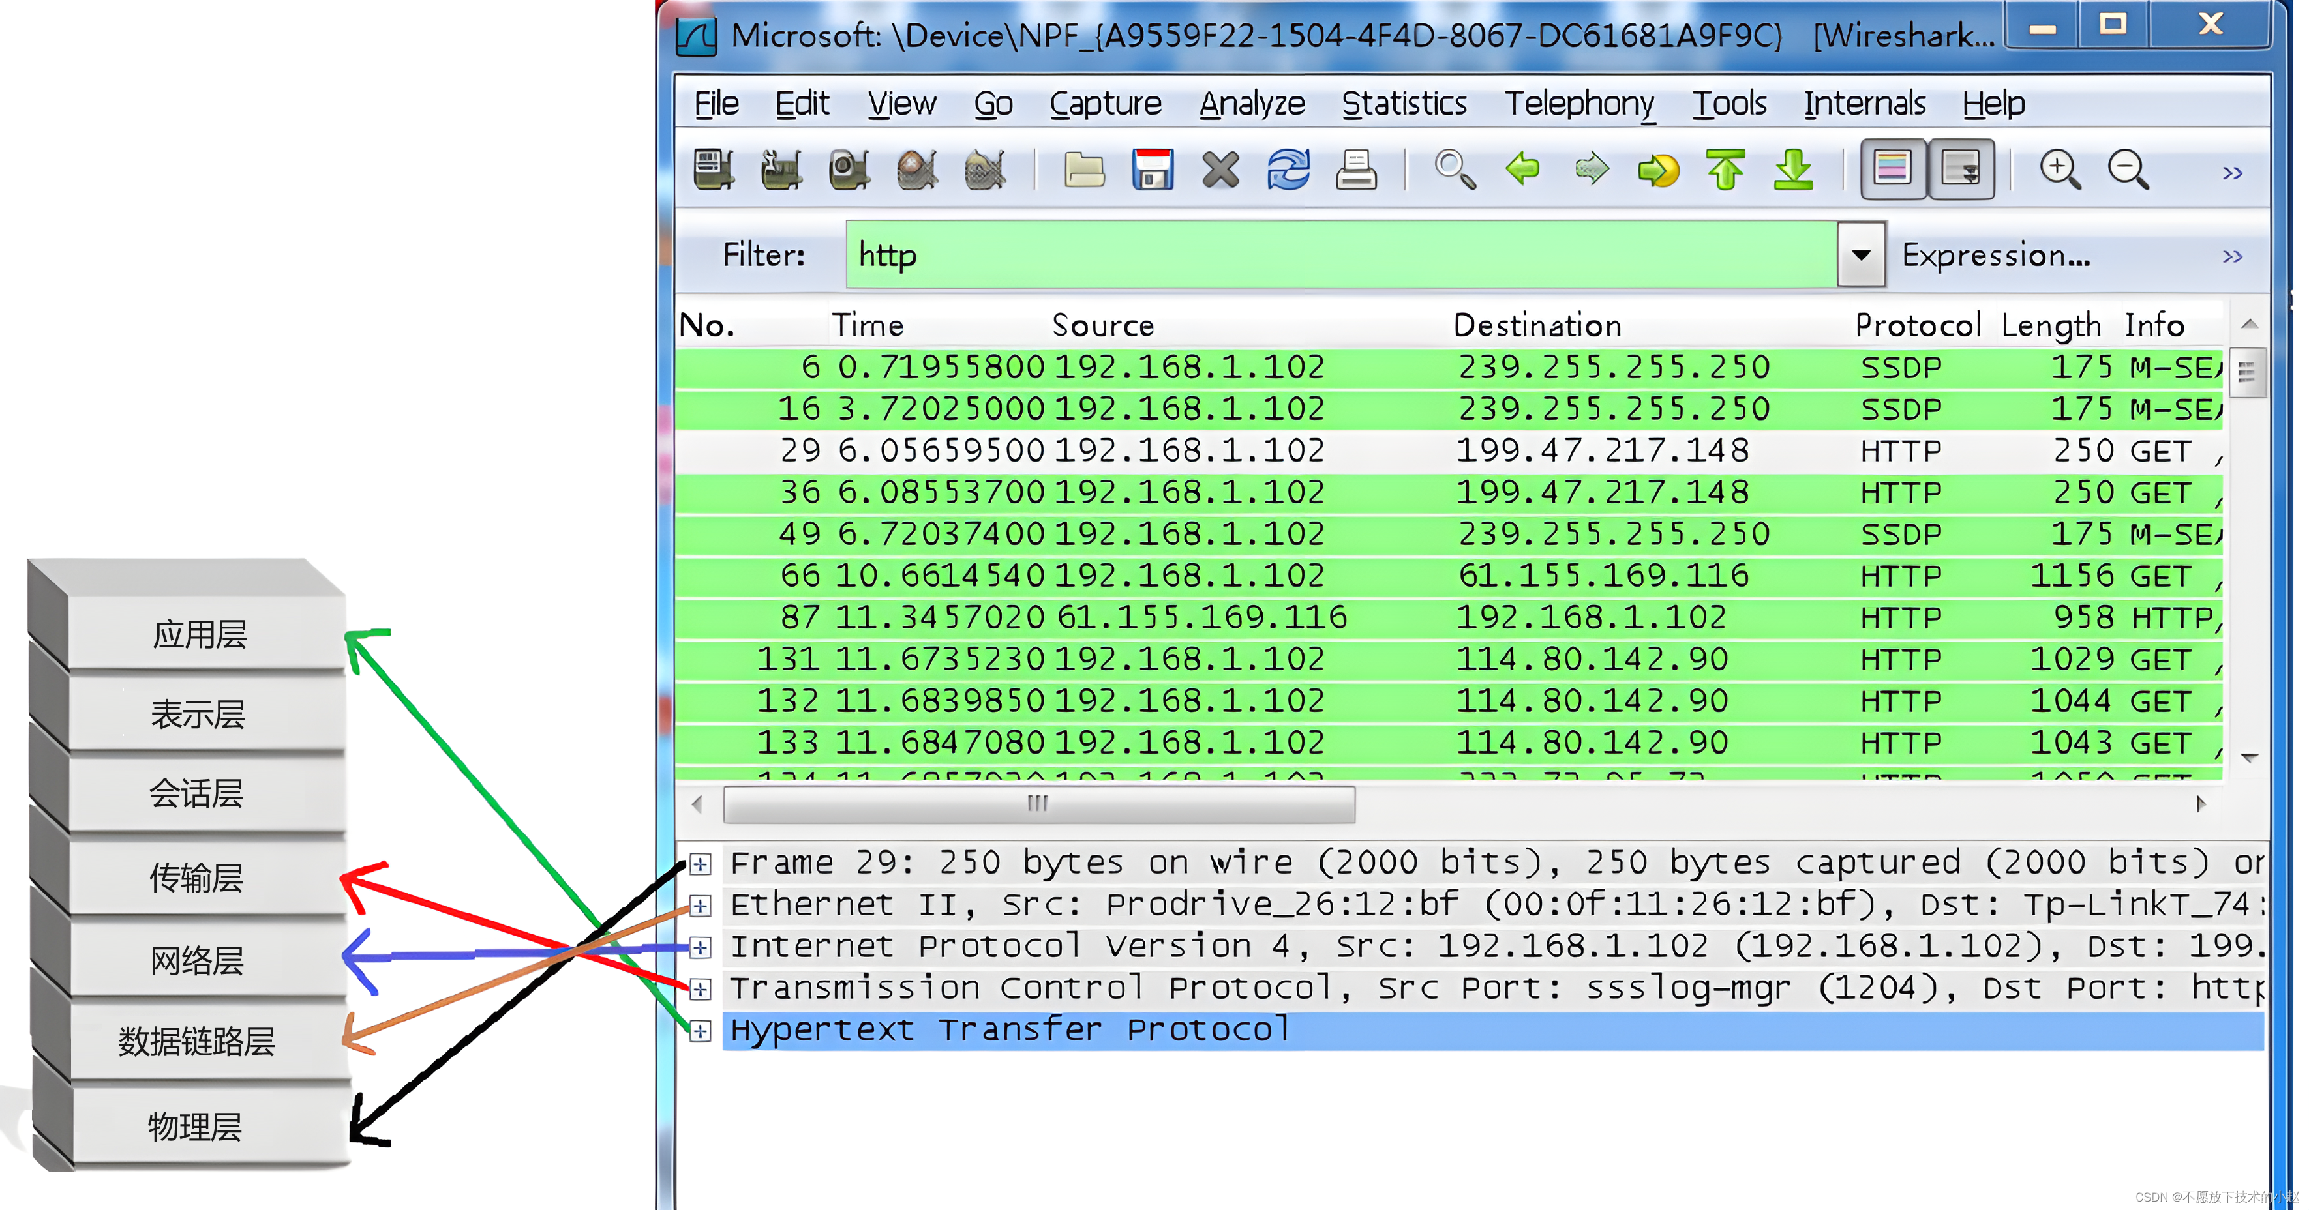Expand Transmission Control Protocol node
Screen dimensions: 2309x1210
700,989
